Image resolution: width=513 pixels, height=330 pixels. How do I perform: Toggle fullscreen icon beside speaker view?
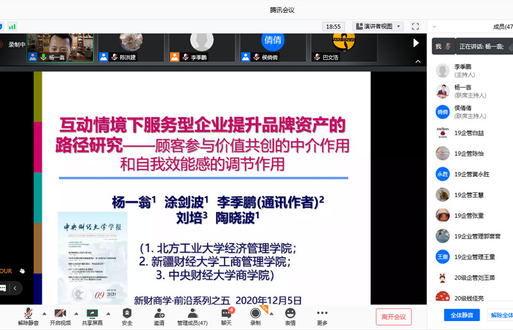[x=416, y=26]
